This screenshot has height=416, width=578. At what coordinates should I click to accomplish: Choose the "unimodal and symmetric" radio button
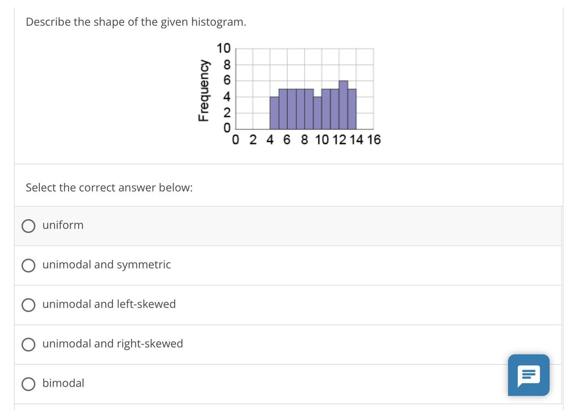(x=28, y=265)
